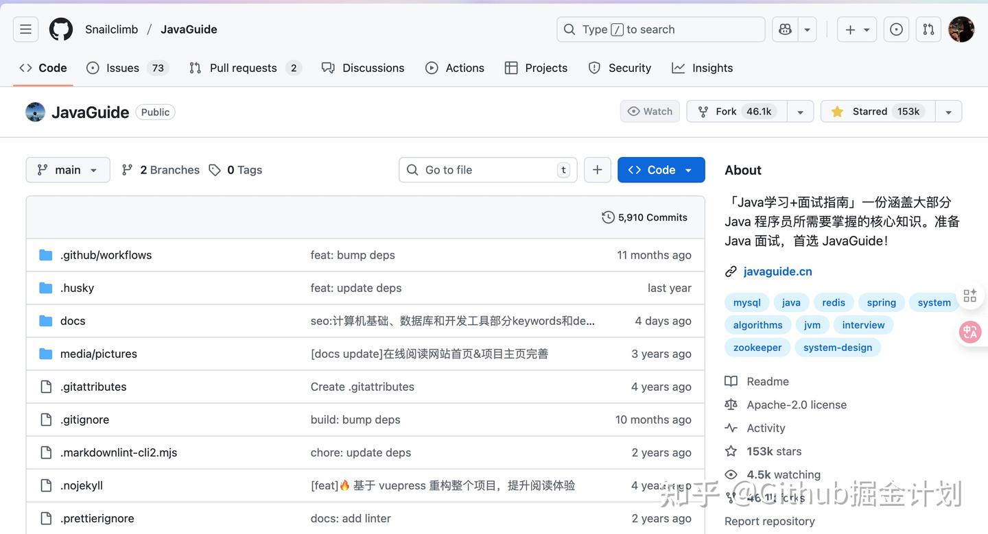Open the commit history via the clock icon
Screen dimensions: 988x534
[608, 217]
